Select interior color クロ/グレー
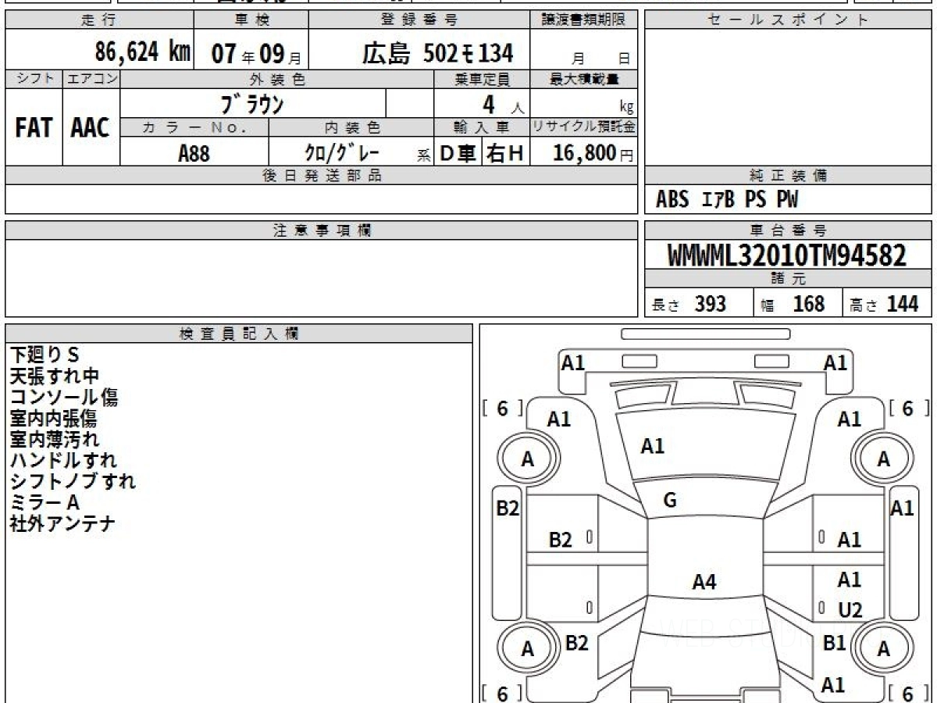The image size is (937, 703). click(x=343, y=153)
